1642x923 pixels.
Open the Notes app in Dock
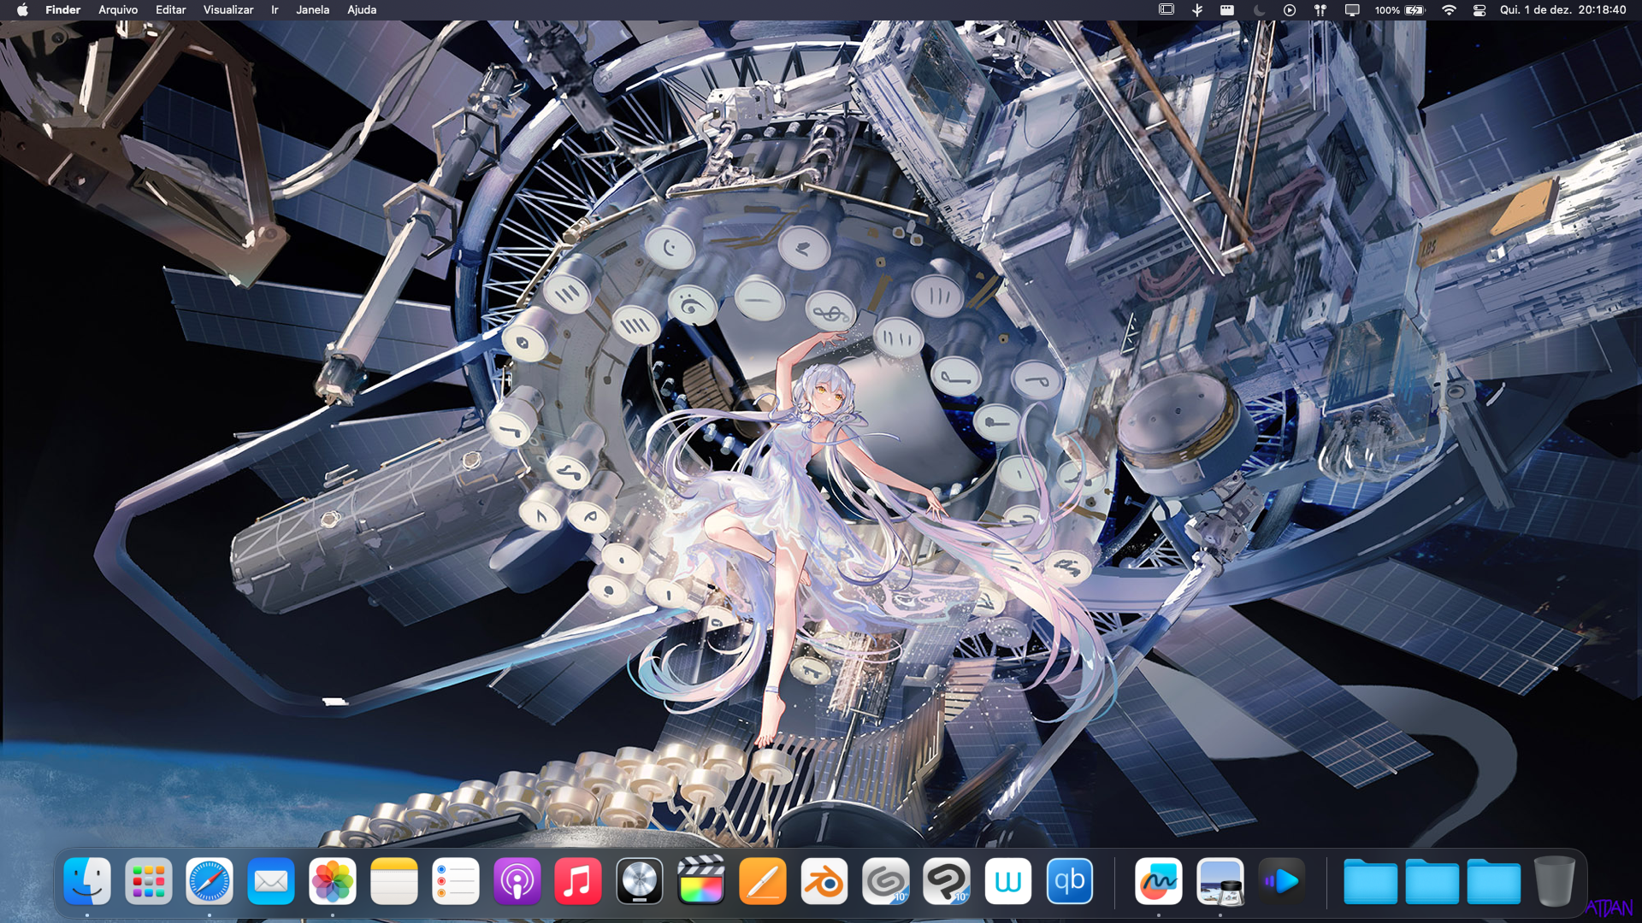[x=394, y=881]
